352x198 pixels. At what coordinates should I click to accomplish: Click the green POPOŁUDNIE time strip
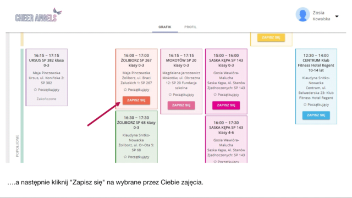click(x=22, y=106)
